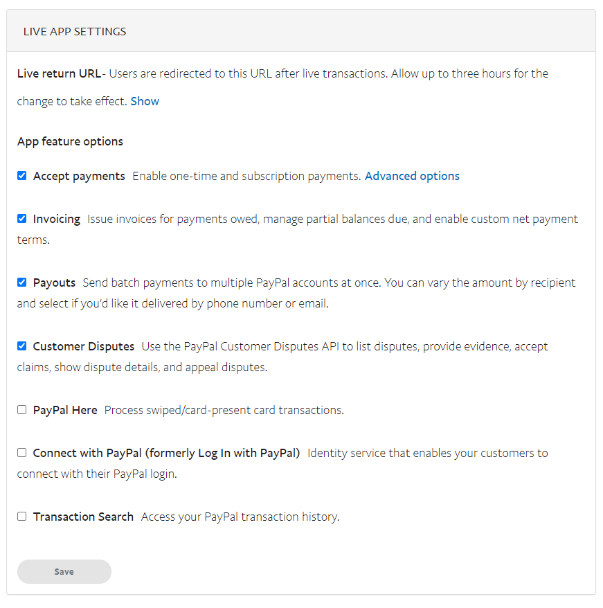Click the PayPal Here label

coord(65,410)
